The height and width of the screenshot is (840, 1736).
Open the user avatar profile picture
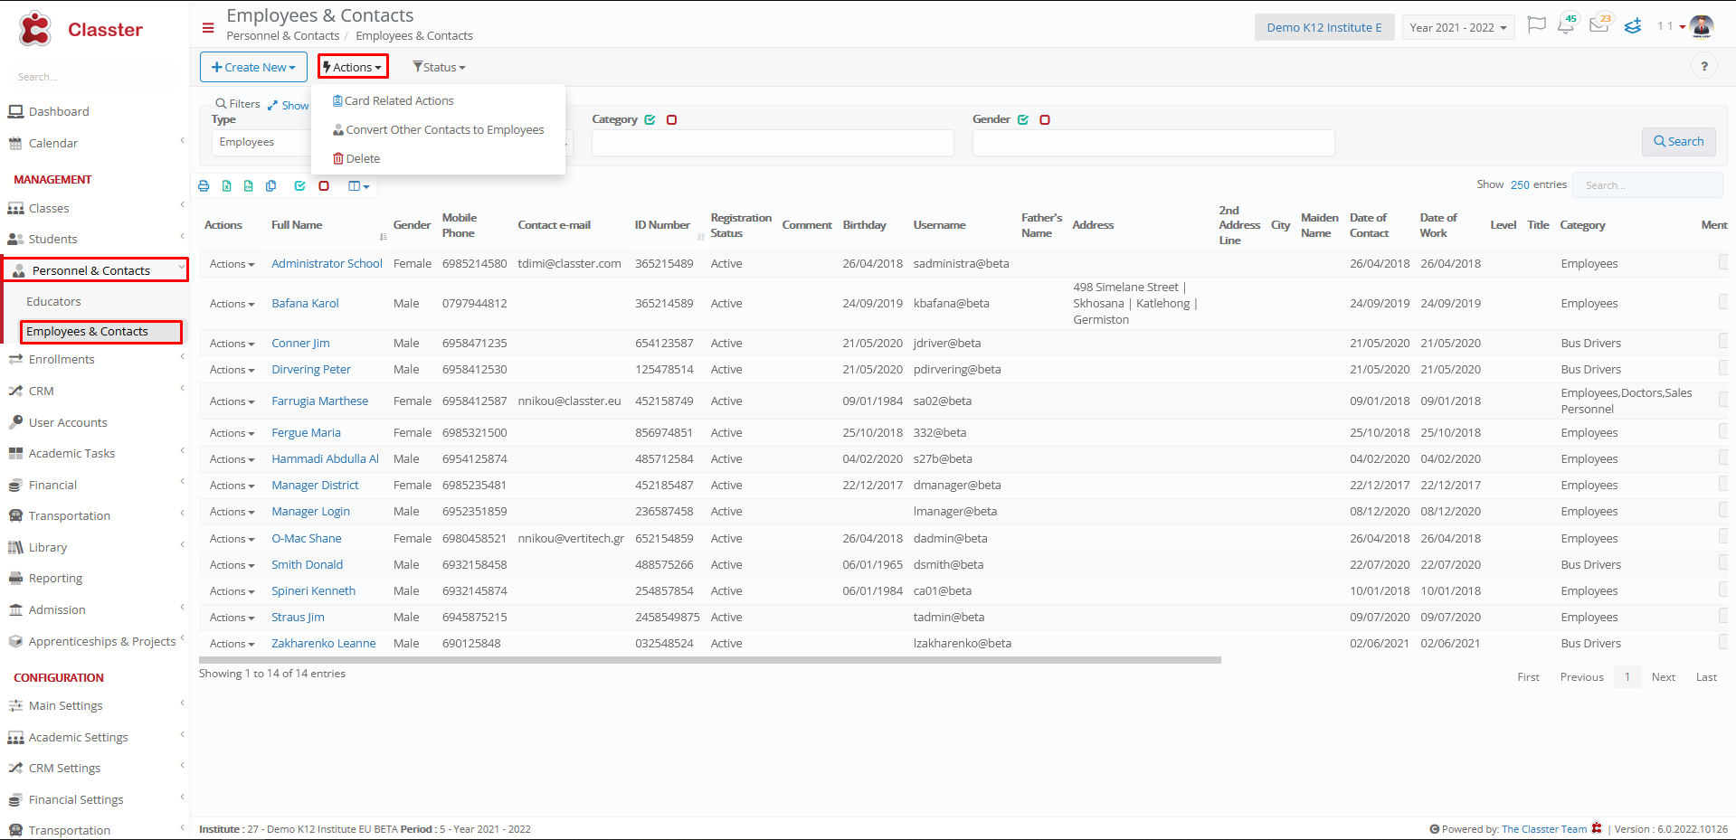click(1702, 26)
